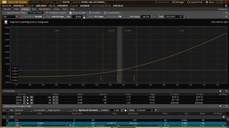This screenshot has width=229, height=128.
Task: Open the Home Screen icon link
Action: pyautogui.click(x=162, y=2)
